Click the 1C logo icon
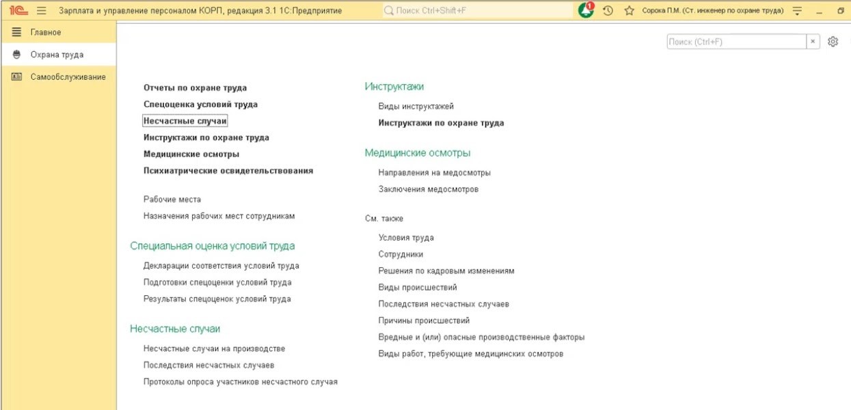851x410 pixels. point(18,11)
